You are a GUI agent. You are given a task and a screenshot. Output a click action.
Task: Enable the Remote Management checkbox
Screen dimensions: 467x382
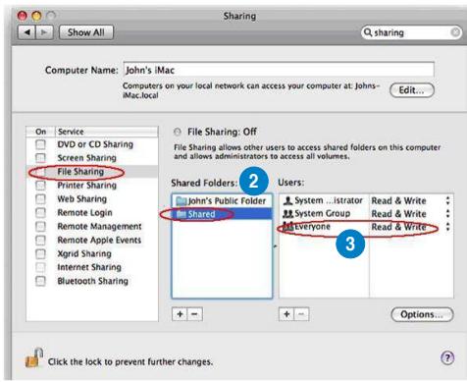click(40, 226)
